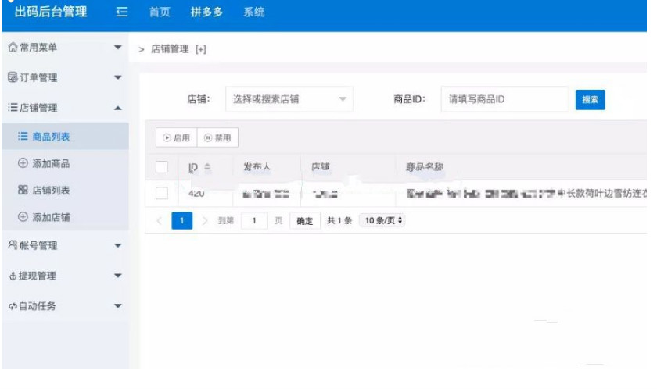Click the 禁用 disable button
657x392 pixels.
(x=217, y=137)
